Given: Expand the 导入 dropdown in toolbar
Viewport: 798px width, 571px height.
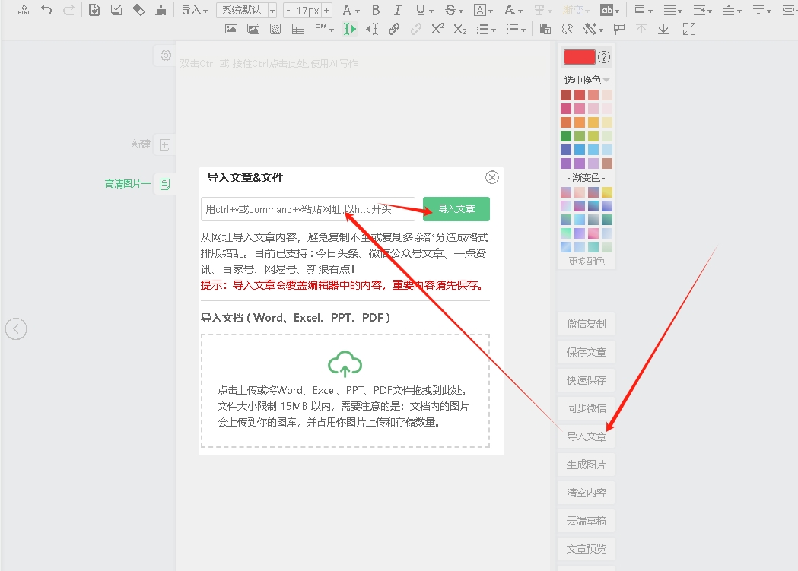Looking at the screenshot, I should (x=194, y=10).
